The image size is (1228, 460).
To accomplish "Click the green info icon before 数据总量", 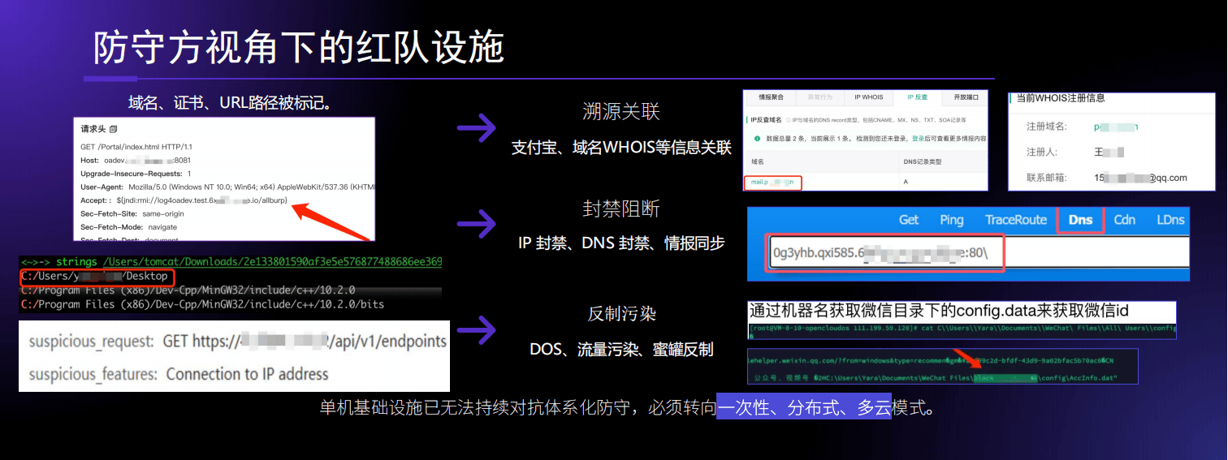I will (756, 139).
